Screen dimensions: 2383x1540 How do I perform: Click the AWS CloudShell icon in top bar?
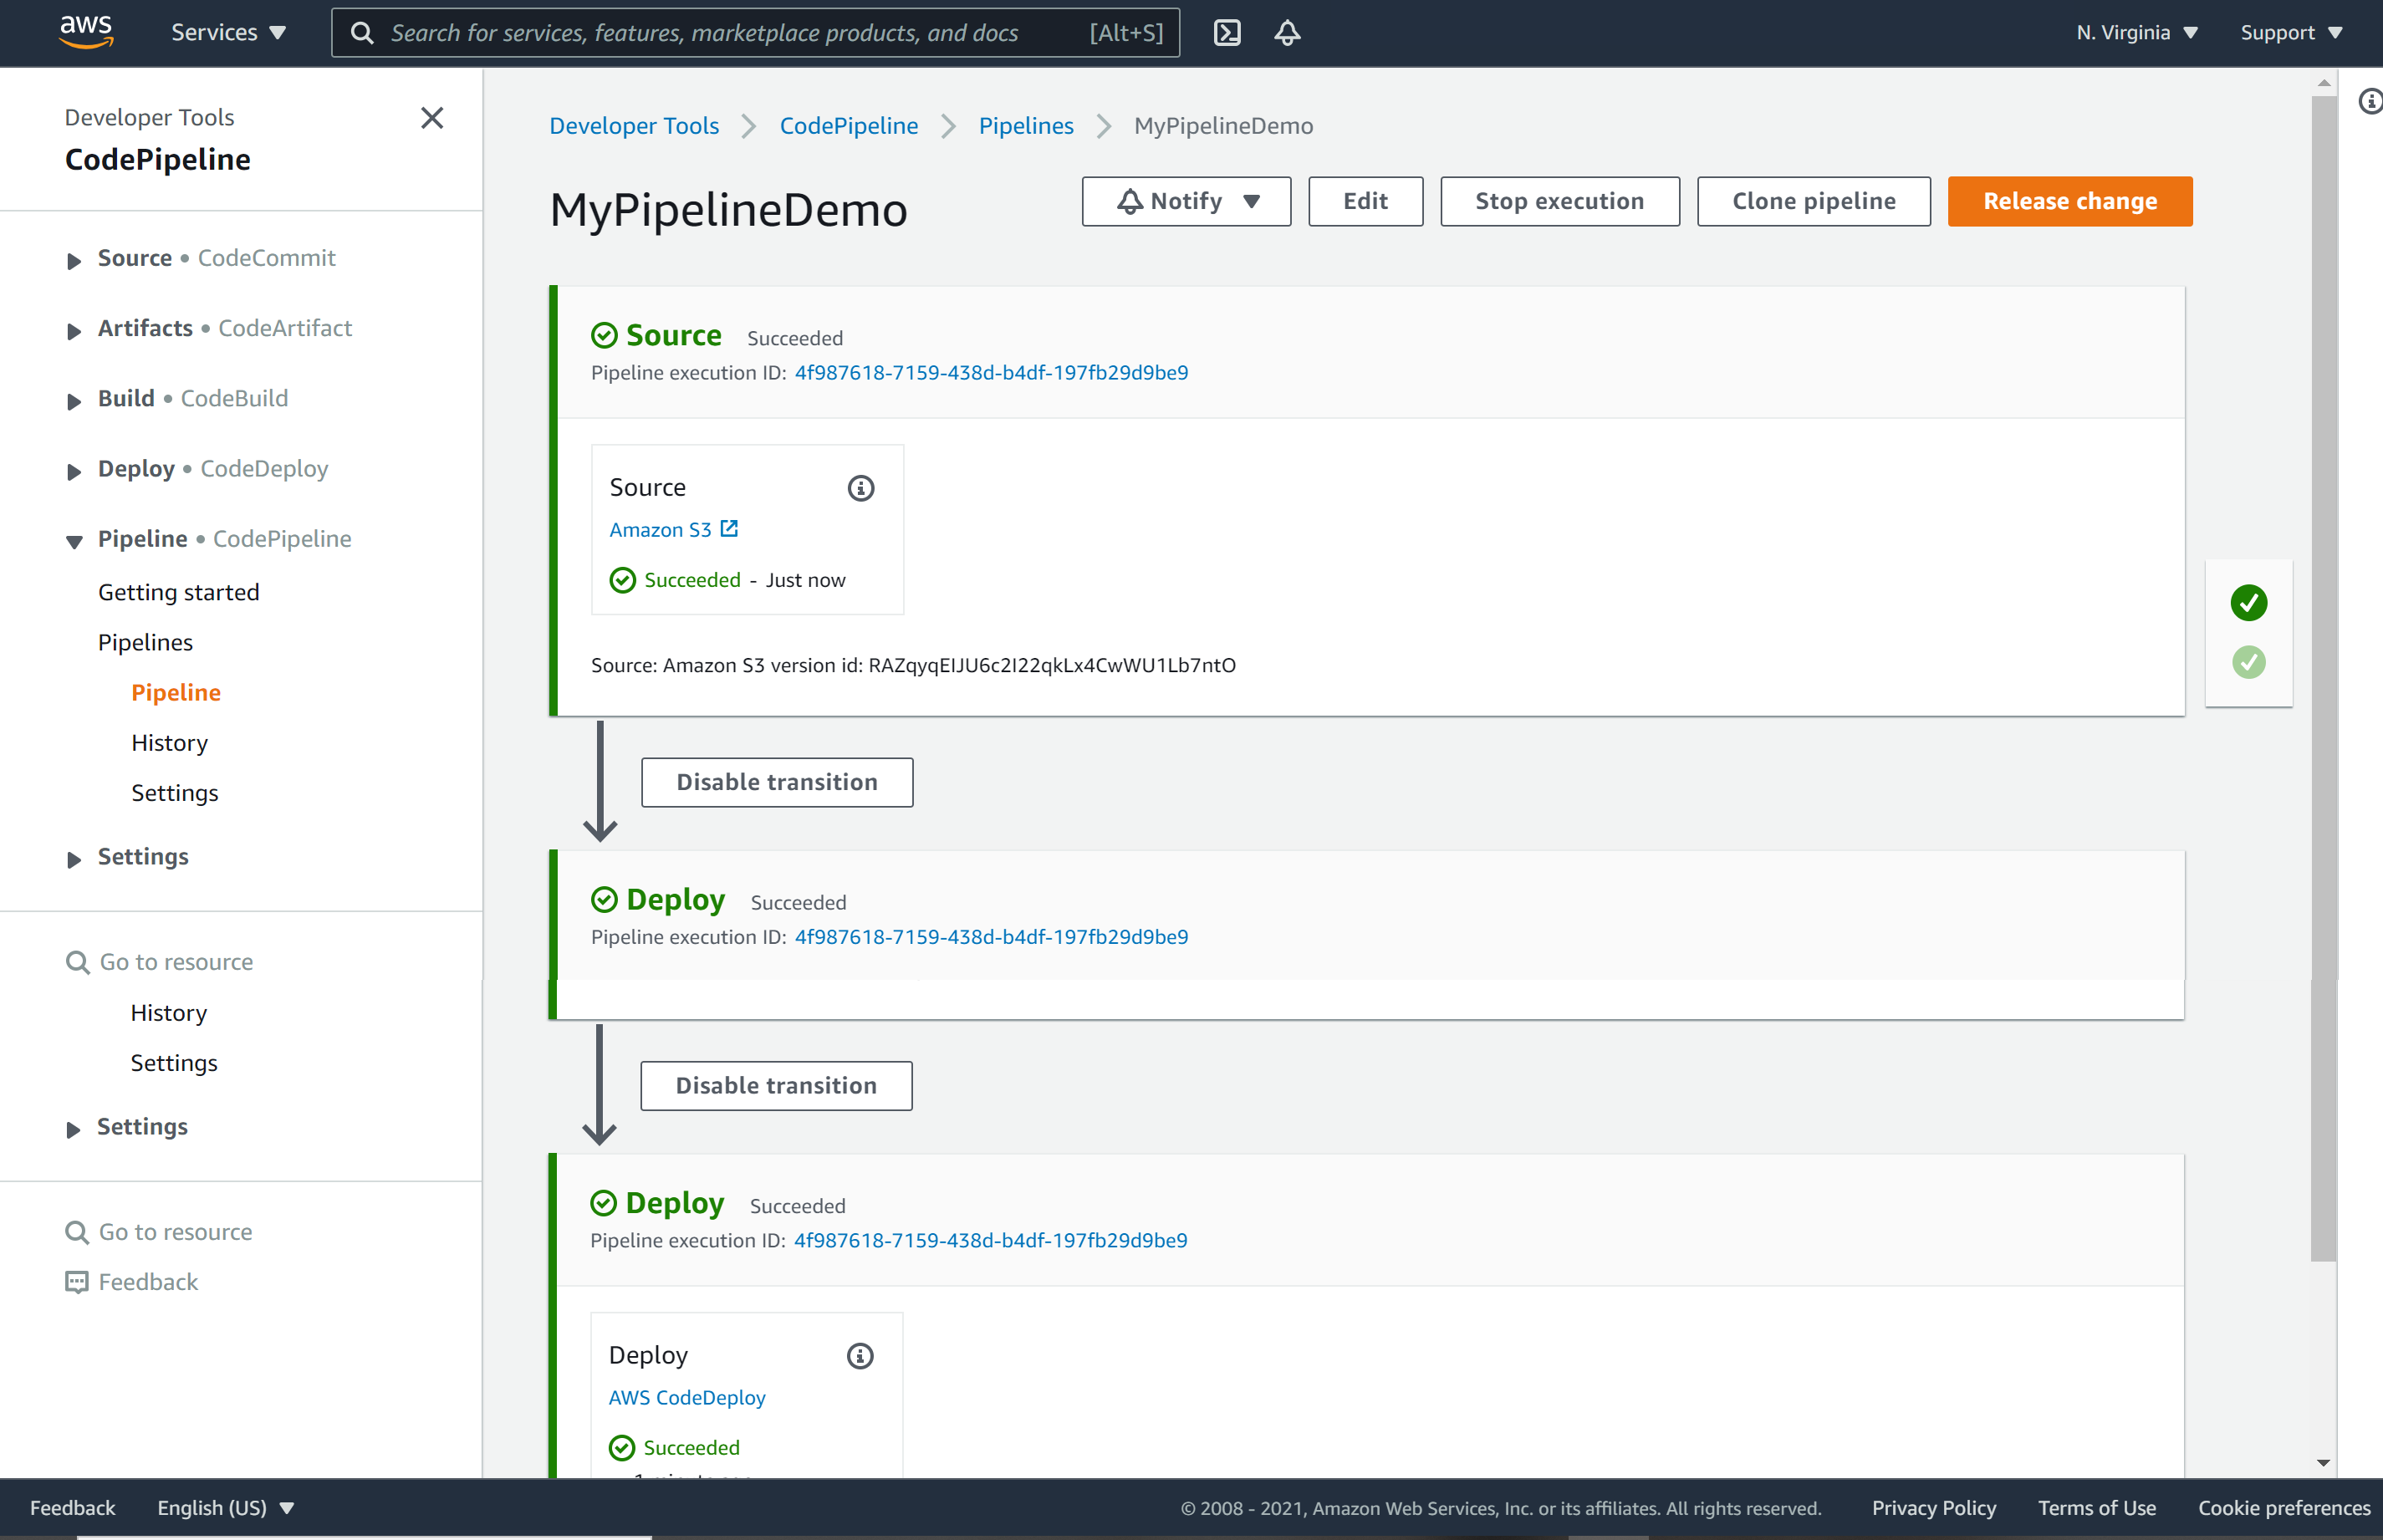click(x=1228, y=33)
